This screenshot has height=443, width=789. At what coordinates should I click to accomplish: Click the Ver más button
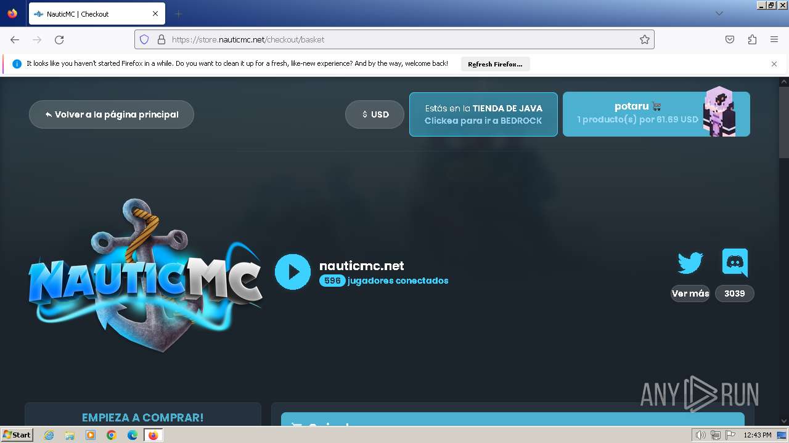pyautogui.click(x=690, y=293)
